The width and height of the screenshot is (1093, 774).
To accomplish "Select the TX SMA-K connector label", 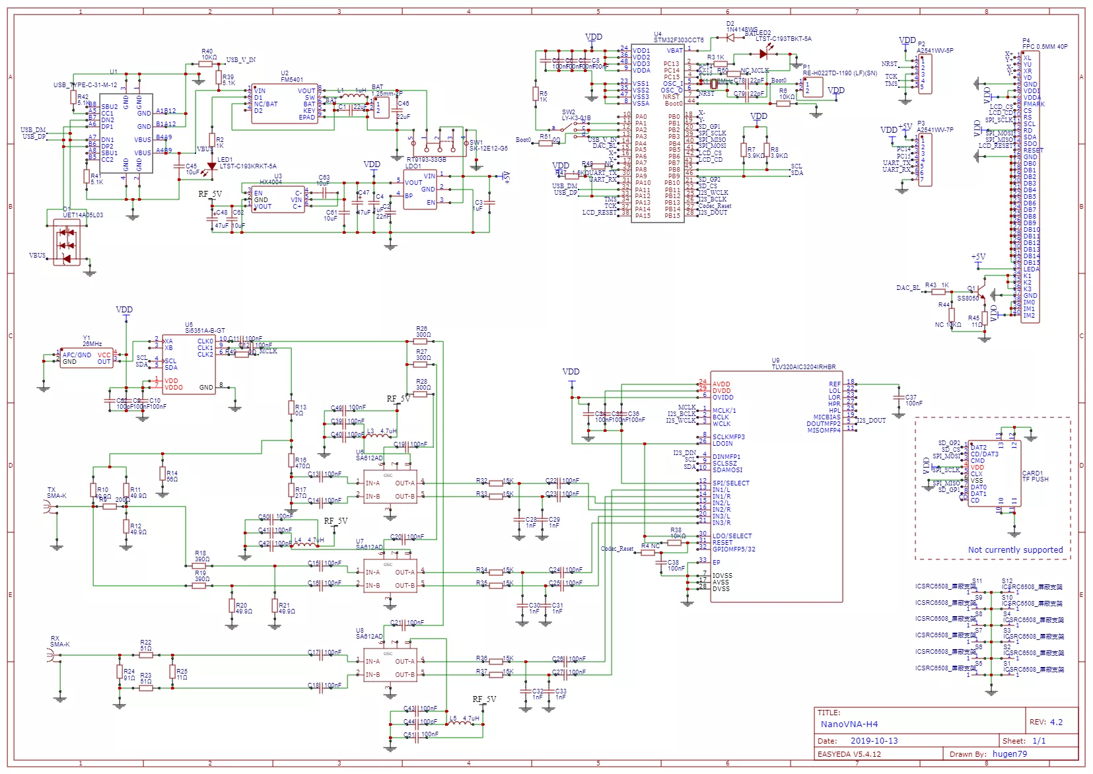I will [x=57, y=493].
